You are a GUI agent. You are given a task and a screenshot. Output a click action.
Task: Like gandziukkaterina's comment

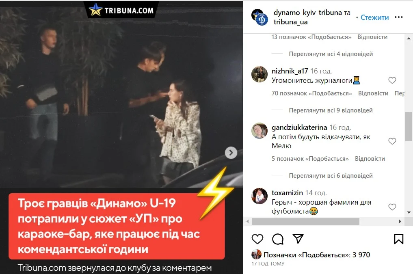(x=392, y=141)
